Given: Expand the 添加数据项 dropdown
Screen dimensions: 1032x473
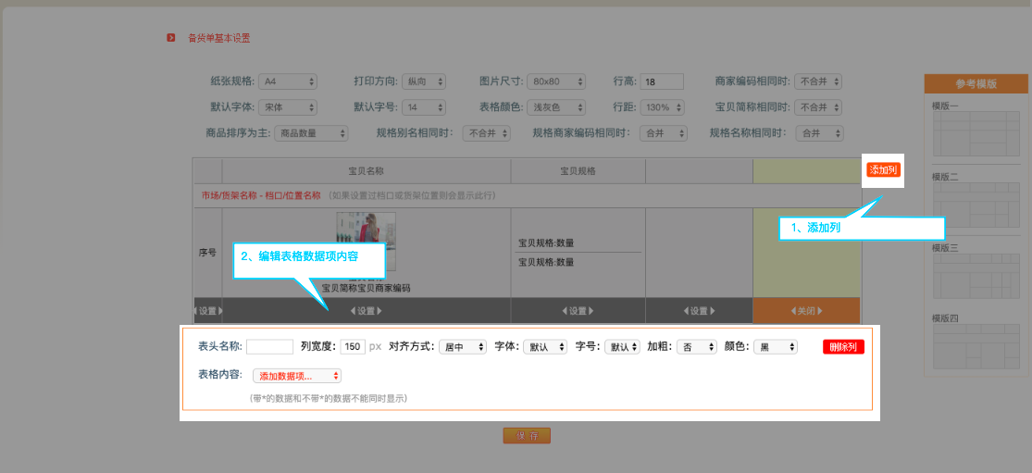Looking at the screenshot, I should (296, 376).
